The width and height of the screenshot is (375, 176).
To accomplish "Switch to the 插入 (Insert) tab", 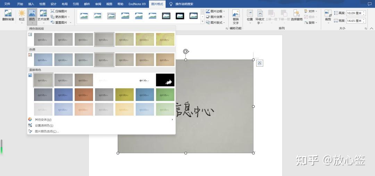I will click(x=31, y=4).
